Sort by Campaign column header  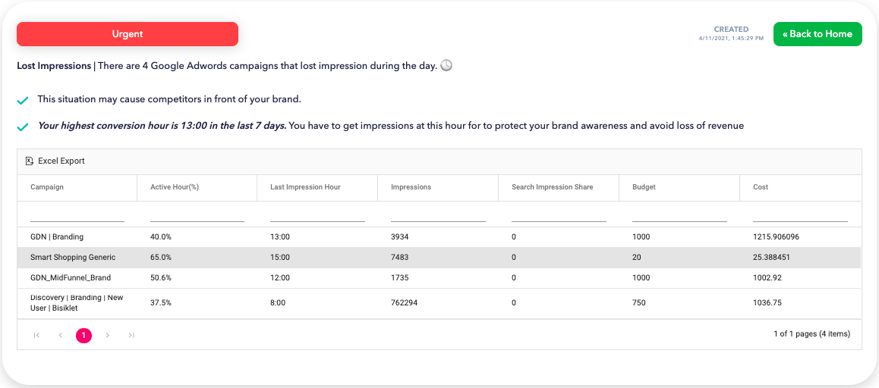point(47,187)
